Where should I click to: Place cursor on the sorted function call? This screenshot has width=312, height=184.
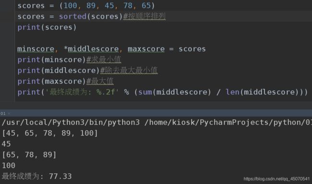[72, 16]
